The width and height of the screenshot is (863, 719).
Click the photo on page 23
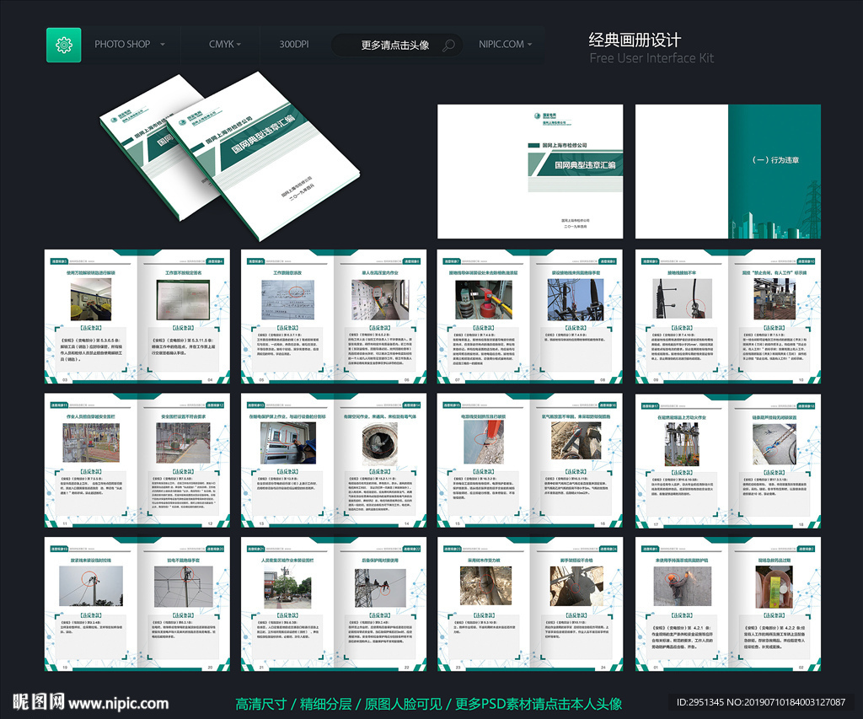[485, 587]
